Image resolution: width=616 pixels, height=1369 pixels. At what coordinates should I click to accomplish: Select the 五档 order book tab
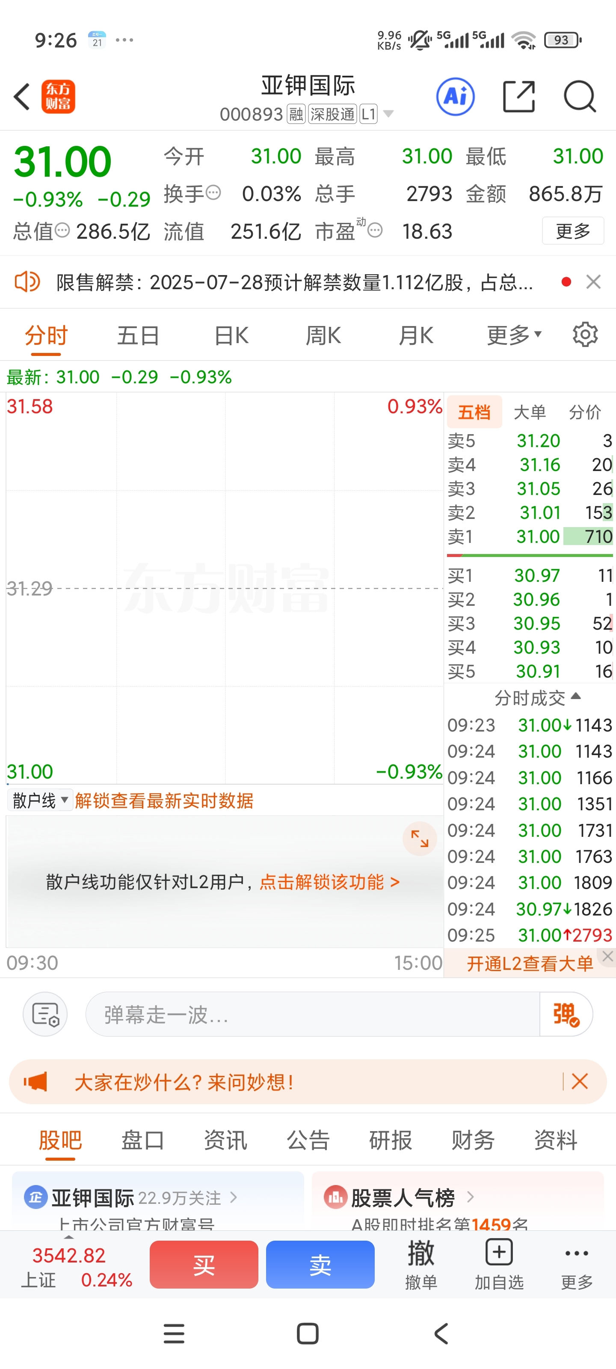(474, 412)
